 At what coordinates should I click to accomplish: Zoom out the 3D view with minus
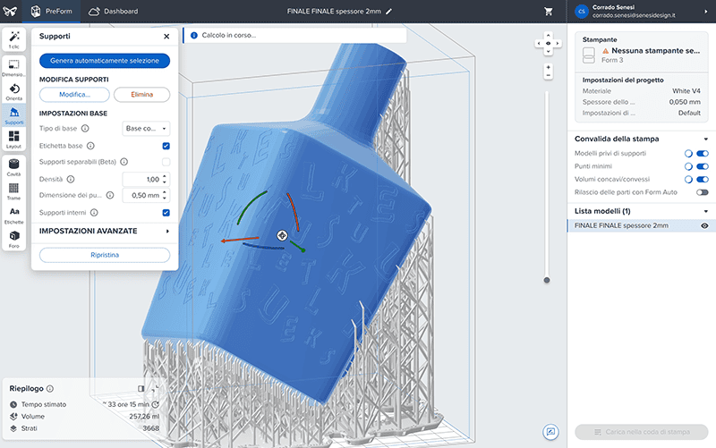pos(549,75)
